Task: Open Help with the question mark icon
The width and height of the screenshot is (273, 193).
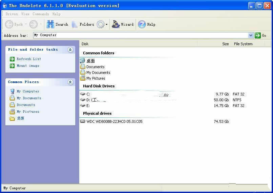Action: [x=142, y=24]
